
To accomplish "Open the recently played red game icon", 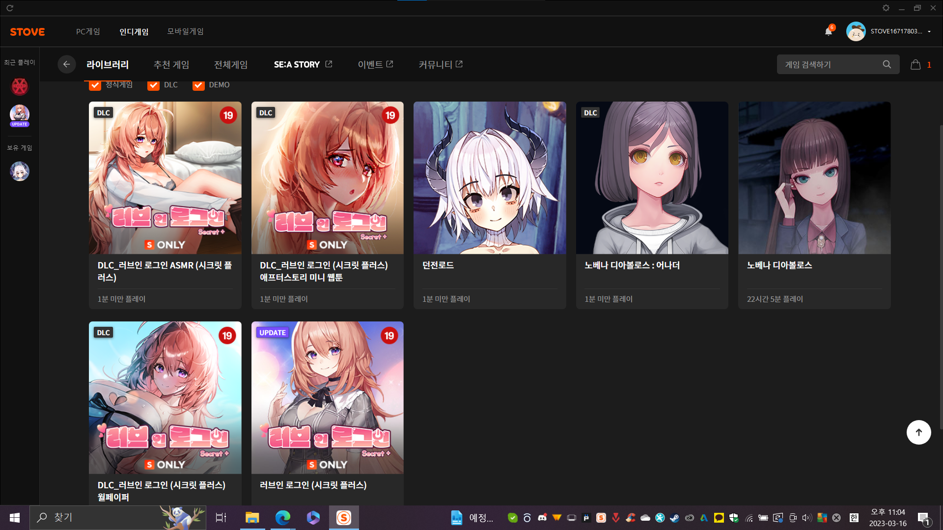I will click(20, 86).
